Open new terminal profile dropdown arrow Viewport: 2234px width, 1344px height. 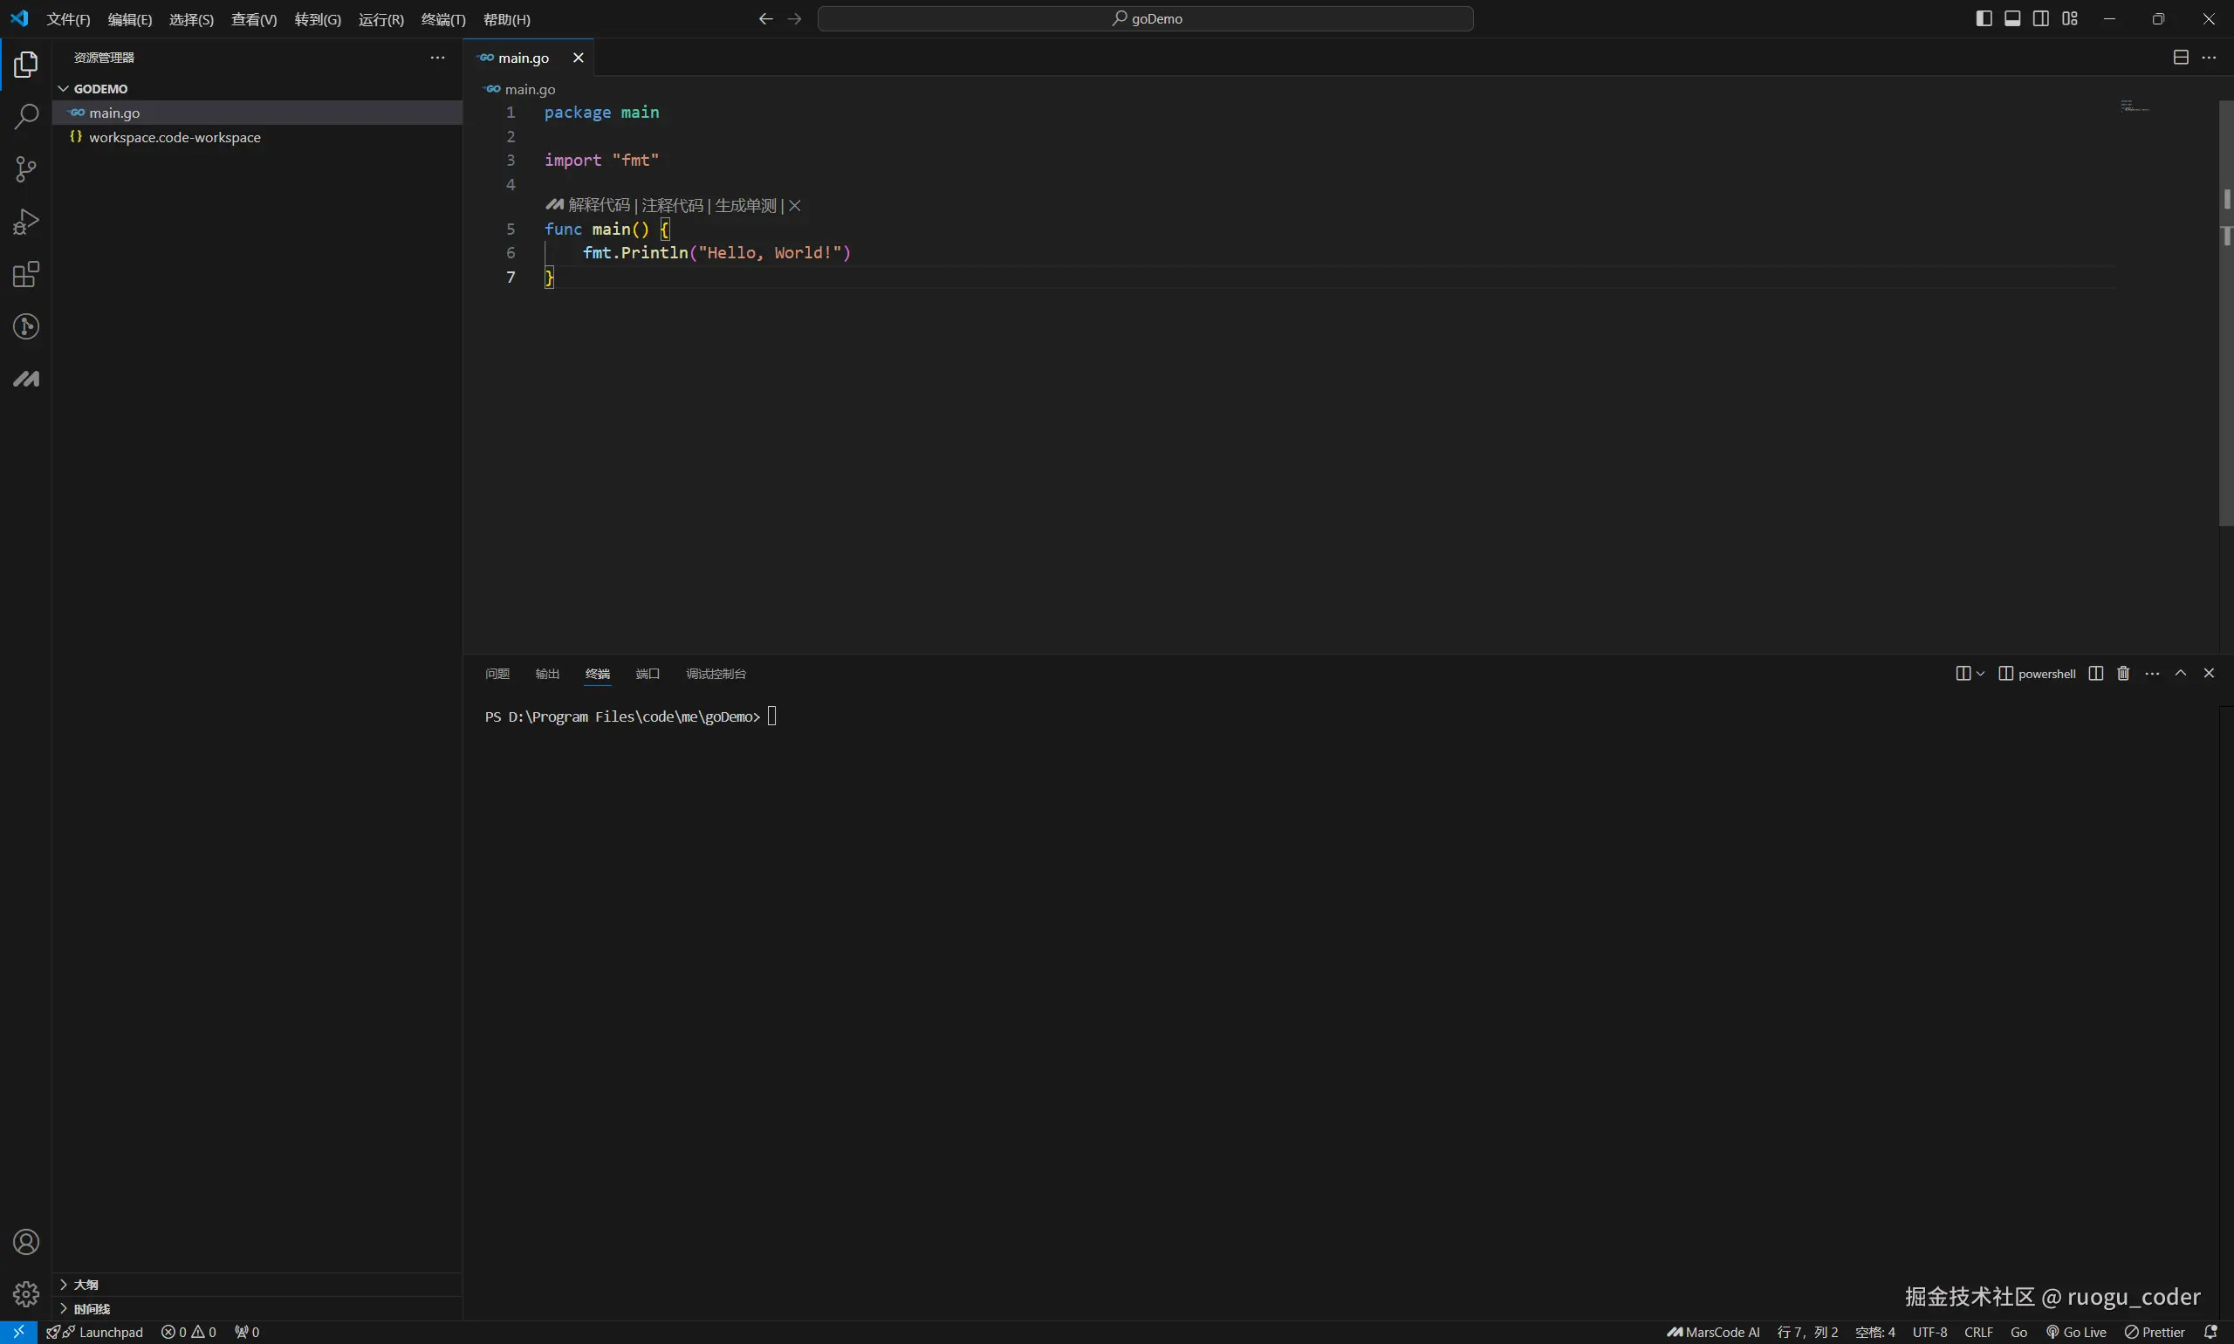(1980, 673)
